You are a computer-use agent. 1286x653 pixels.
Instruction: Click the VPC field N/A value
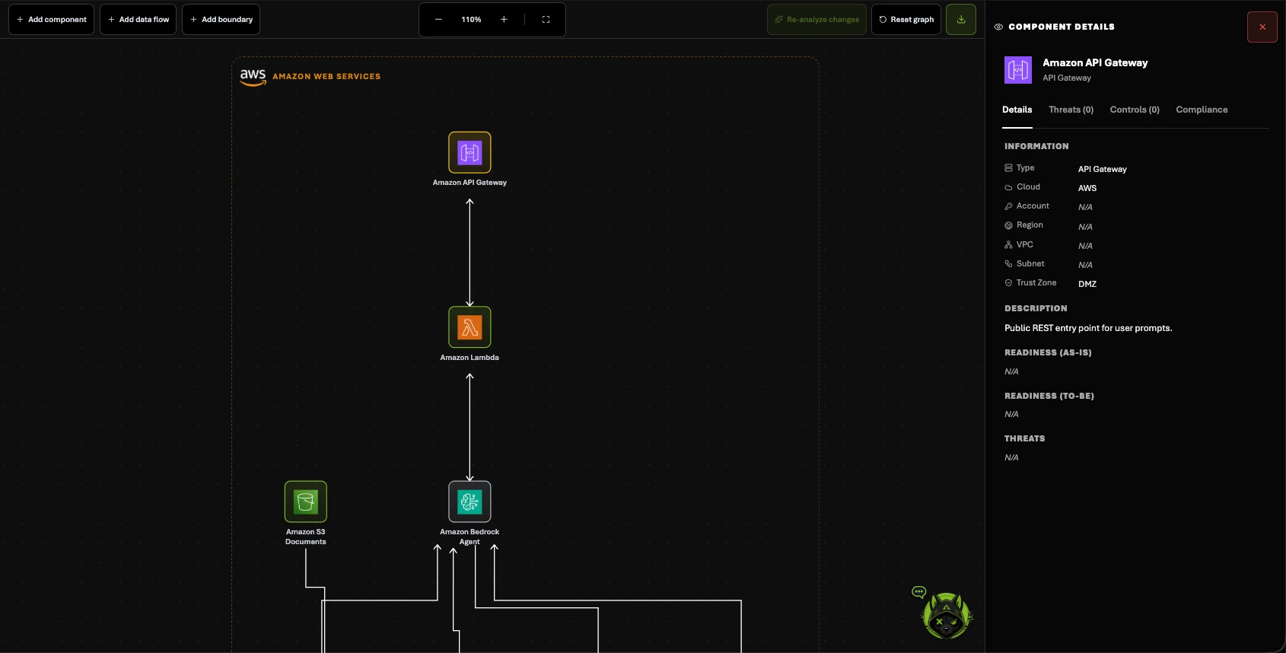(x=1085, y=246)
